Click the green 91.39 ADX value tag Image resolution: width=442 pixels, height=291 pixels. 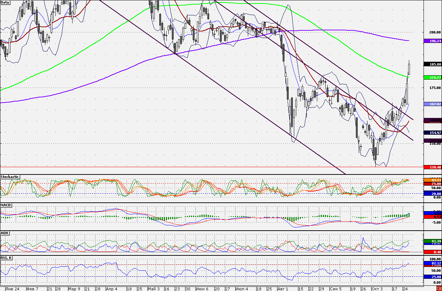432,241
